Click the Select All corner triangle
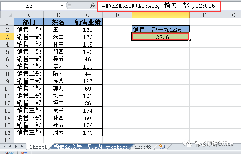This screenshot has width=241, height=154. tap(7, 15)
